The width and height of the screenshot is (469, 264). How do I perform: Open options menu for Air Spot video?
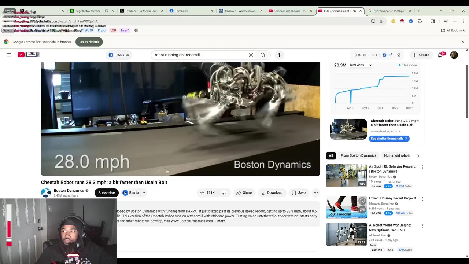422,167
